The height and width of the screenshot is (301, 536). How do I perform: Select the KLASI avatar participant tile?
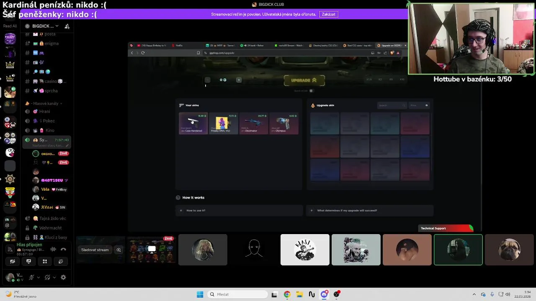pyautogui.click(x=305, y=250)
